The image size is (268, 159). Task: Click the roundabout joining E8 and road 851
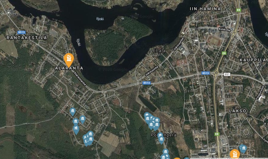pyautogui.click(x=216, y=73)
